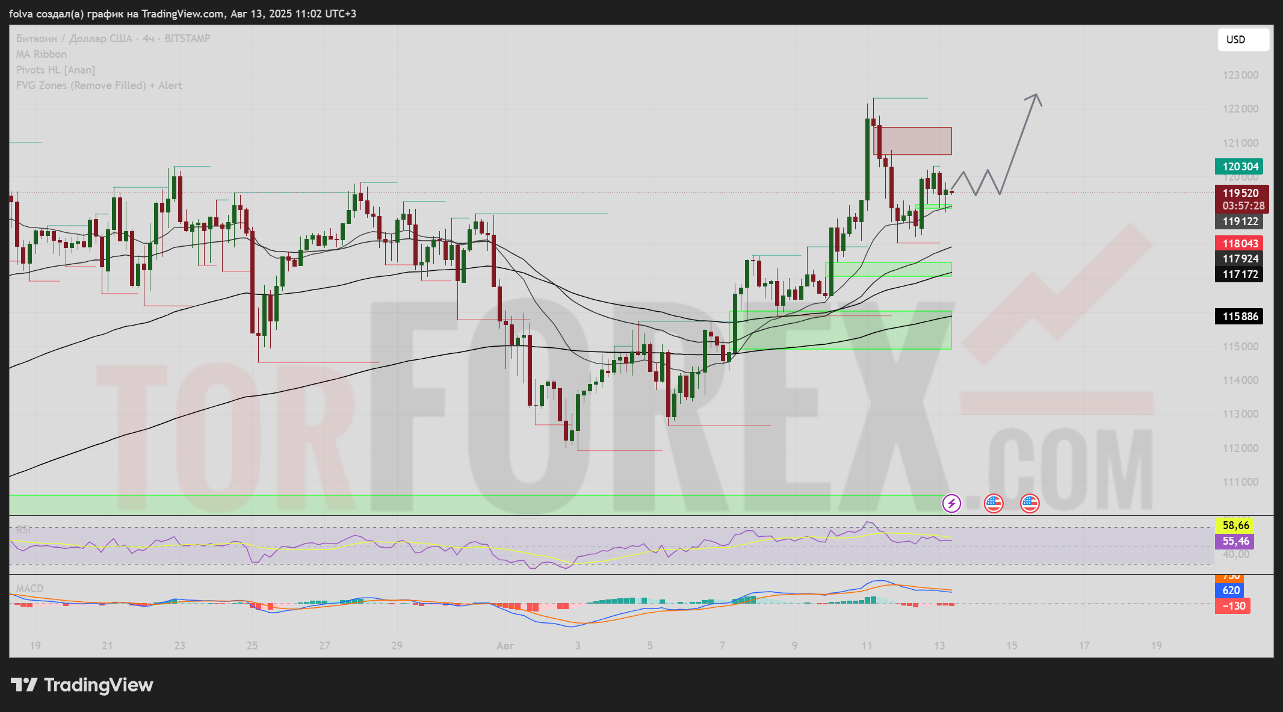The width and height of the screenshot is (1283, 712).
Task: Click the red -130 MACD histogram label
Action: pyautogui.click(x=1233, y=606)
